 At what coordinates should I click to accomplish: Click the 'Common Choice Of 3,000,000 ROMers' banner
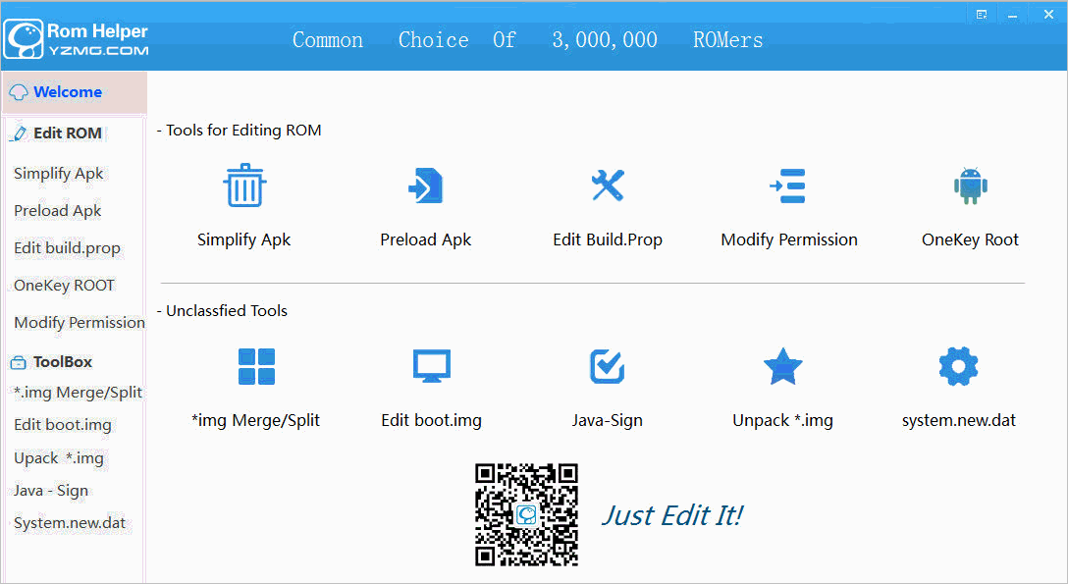pyautogui.click(x=528, y=39)
